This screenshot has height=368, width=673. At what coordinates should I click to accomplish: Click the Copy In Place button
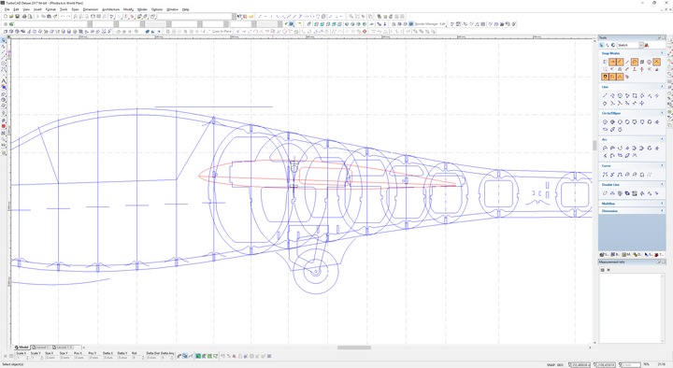(222, 32)
